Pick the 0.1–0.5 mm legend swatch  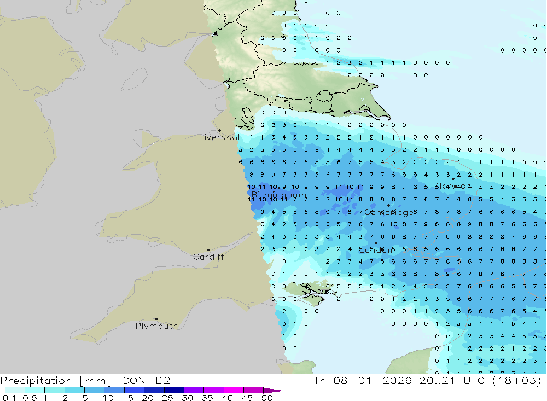coord(15,390)
